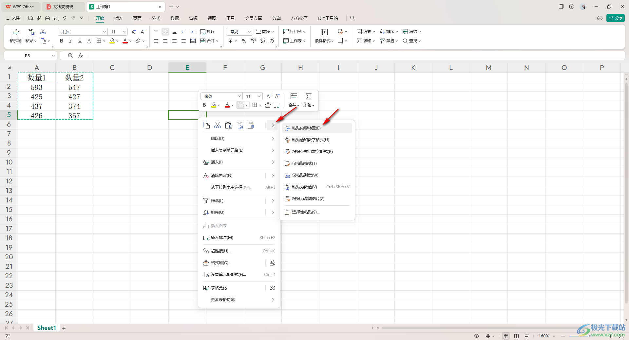Click the eye protection mode status icon

coord(477,336)
